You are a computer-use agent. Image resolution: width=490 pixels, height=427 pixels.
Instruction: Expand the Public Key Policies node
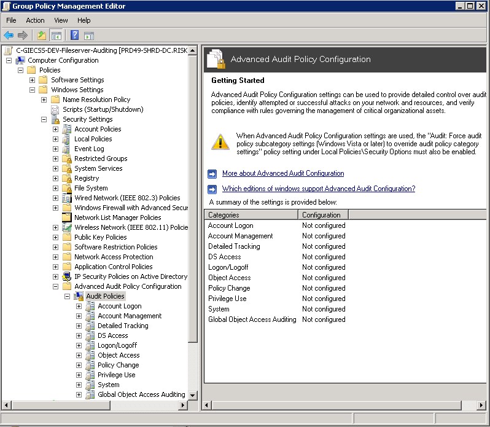click(x=56, y=237)
